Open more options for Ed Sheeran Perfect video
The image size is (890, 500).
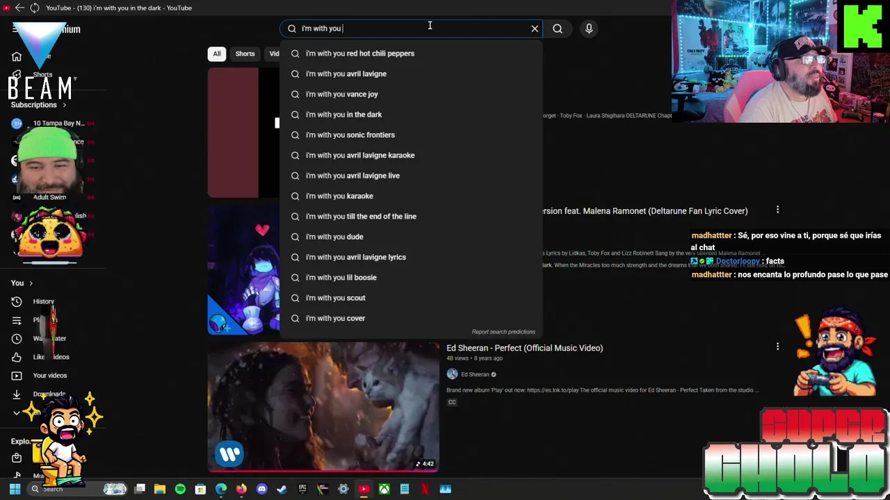[777, 347]
